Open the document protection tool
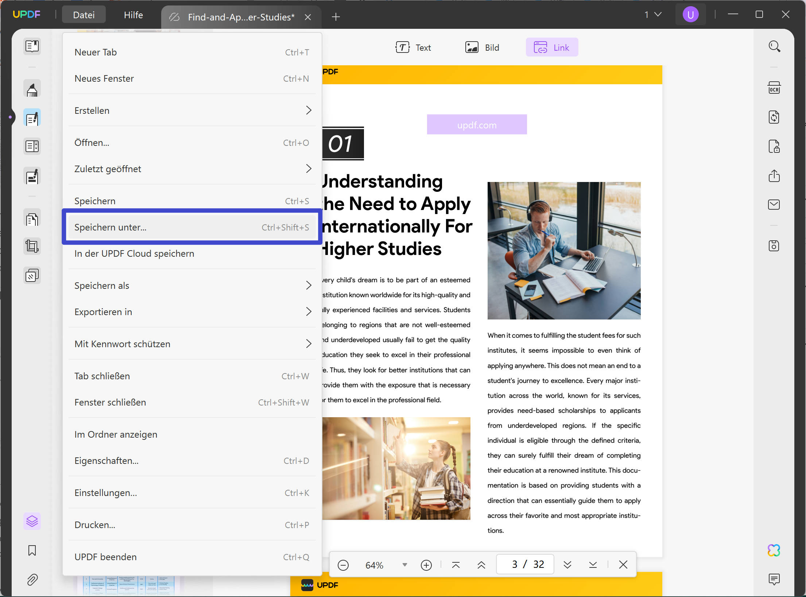Viewport: 806px width, 597px height. point(774,147)
